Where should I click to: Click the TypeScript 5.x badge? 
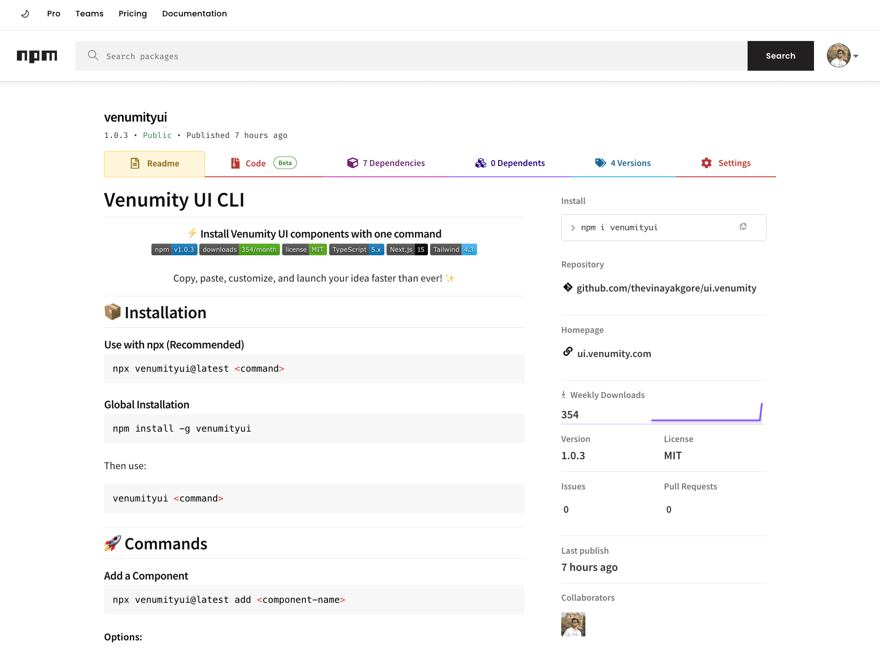click(357, 250)
